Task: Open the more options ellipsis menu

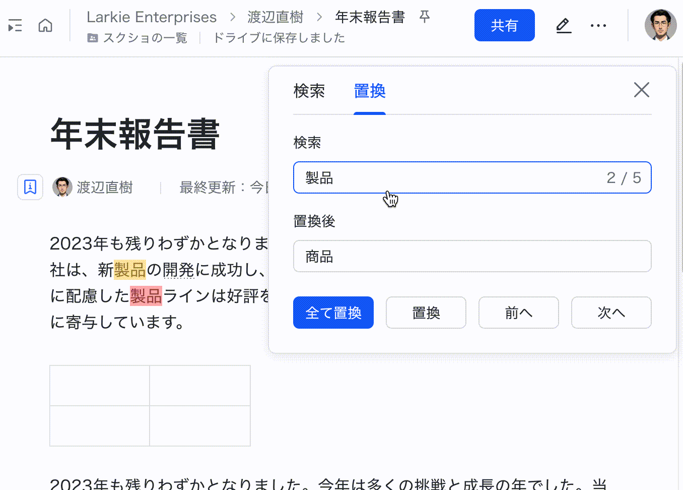Action: 598,25
